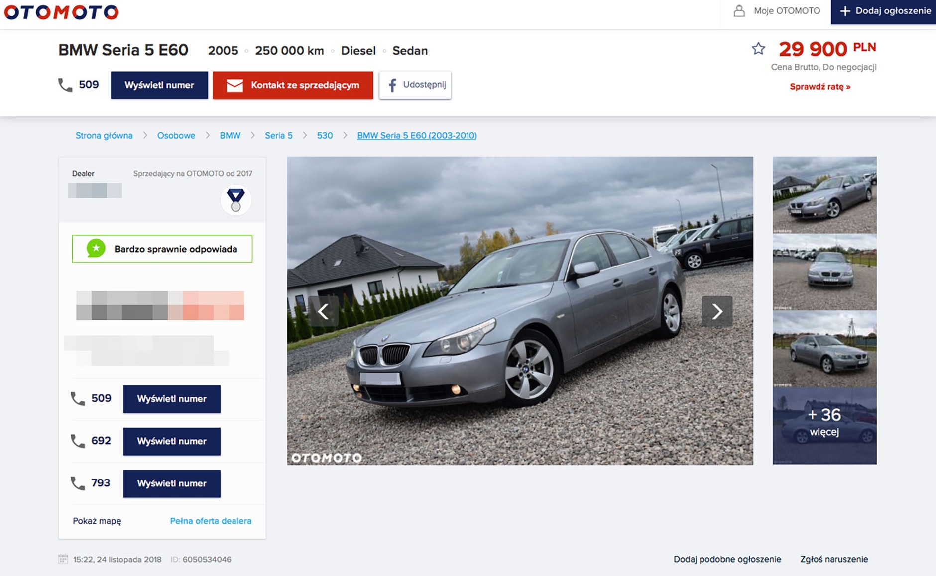Click Kontakt ze sprzedającym button
This screenshot has width=936, height=576.
pyautogui.click(x=292, y=85)
